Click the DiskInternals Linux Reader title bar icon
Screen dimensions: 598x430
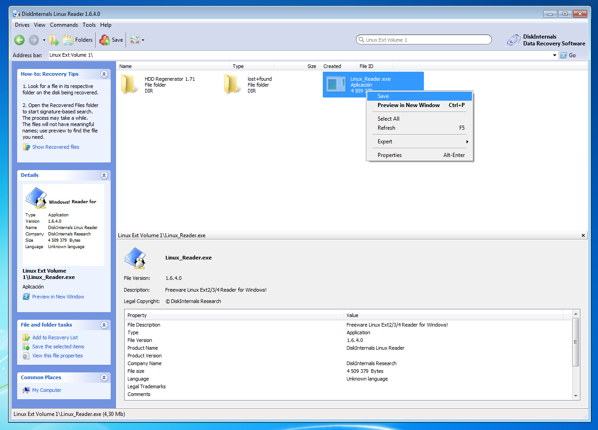point(17,14)
